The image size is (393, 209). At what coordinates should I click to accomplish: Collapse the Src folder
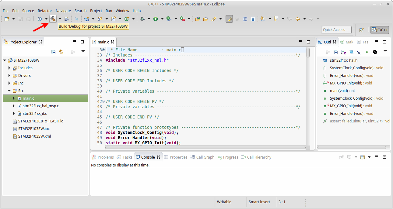[9, 91]
